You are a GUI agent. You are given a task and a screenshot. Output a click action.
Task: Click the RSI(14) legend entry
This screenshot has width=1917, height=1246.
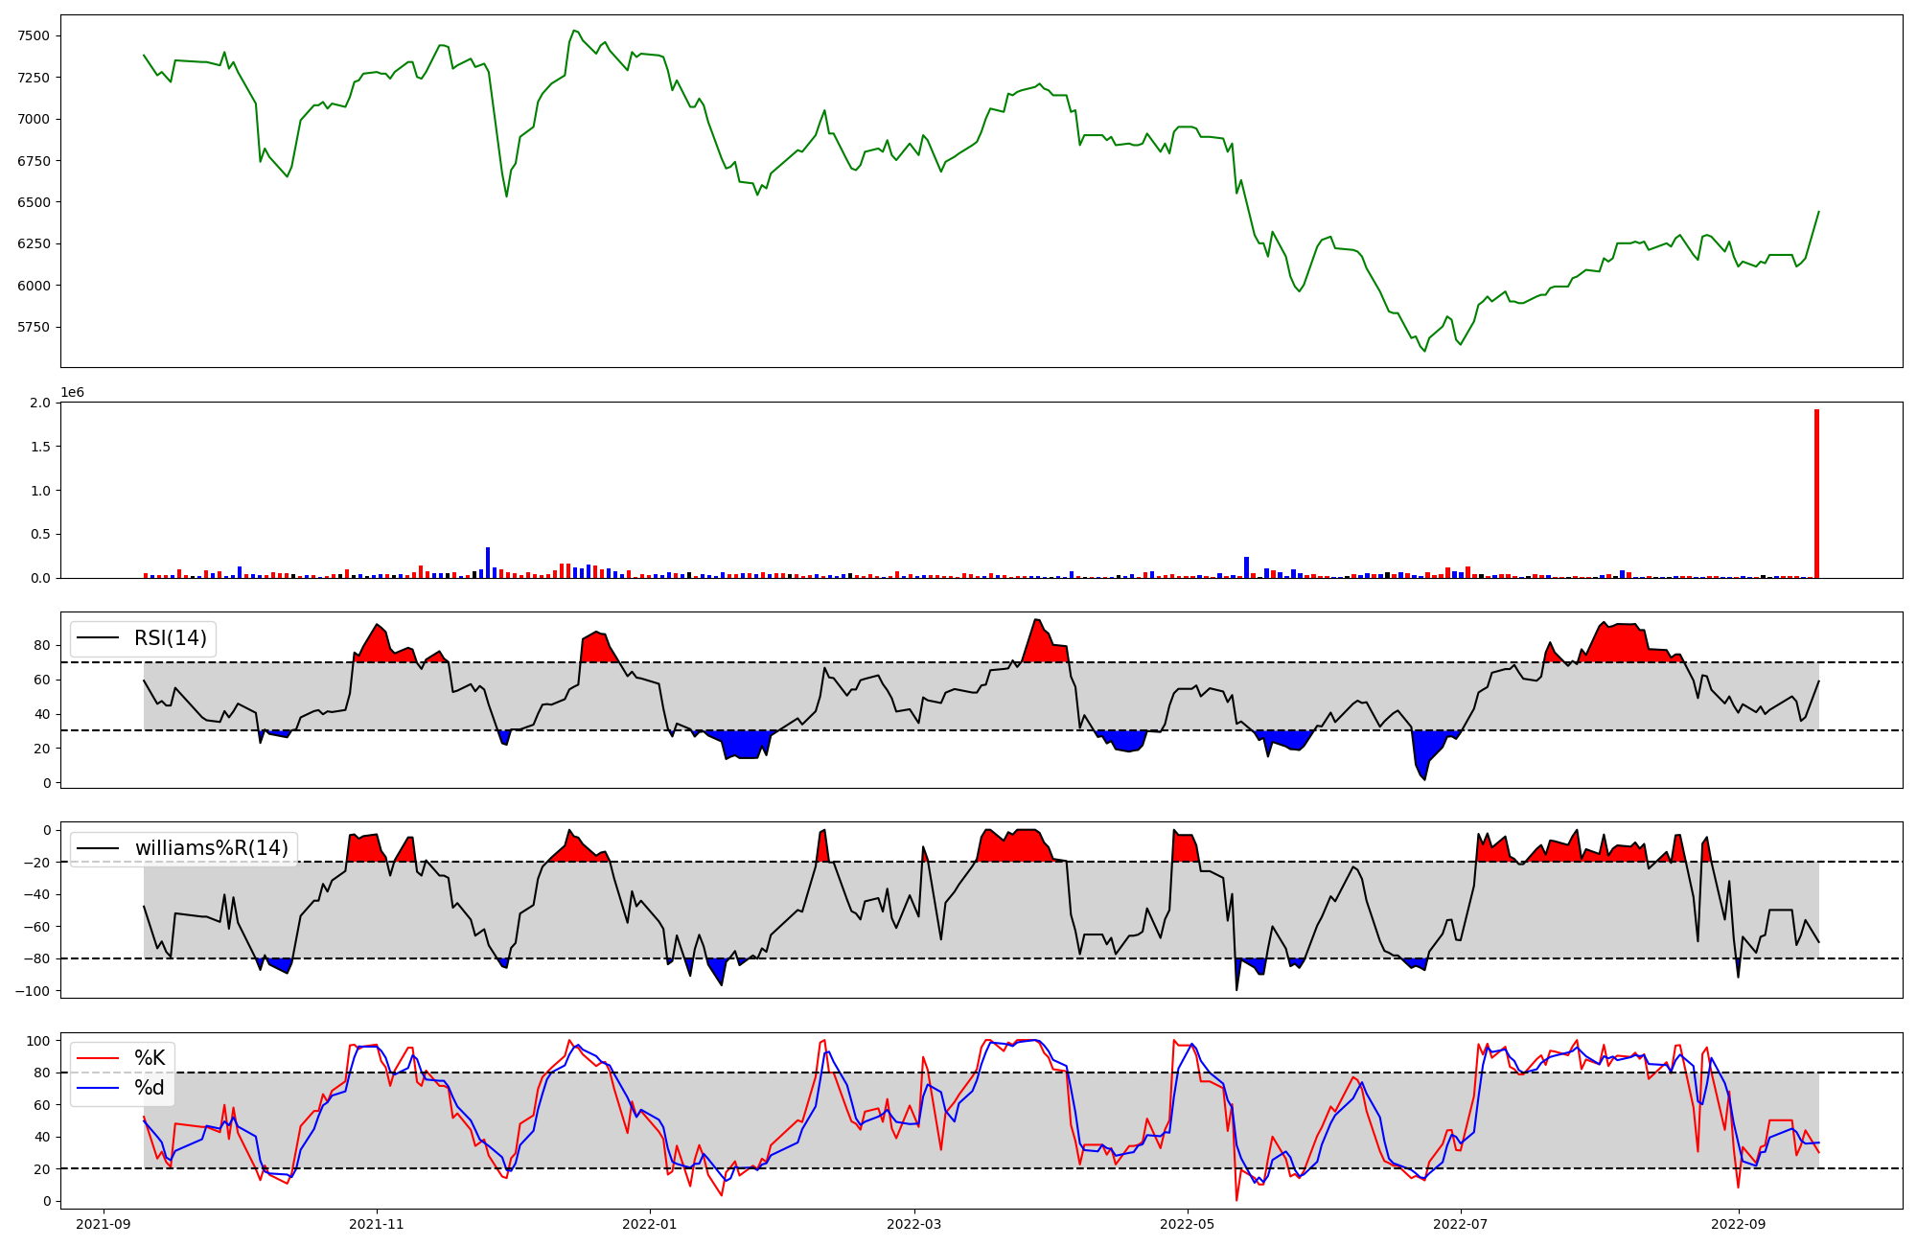[170, 638]
